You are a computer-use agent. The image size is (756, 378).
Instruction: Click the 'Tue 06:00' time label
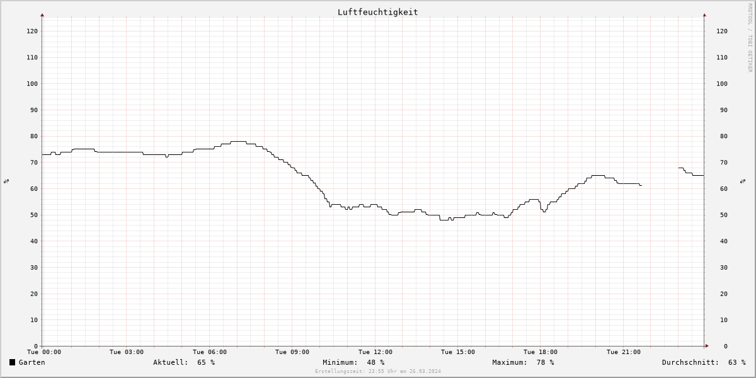click(x=210, y=352)
